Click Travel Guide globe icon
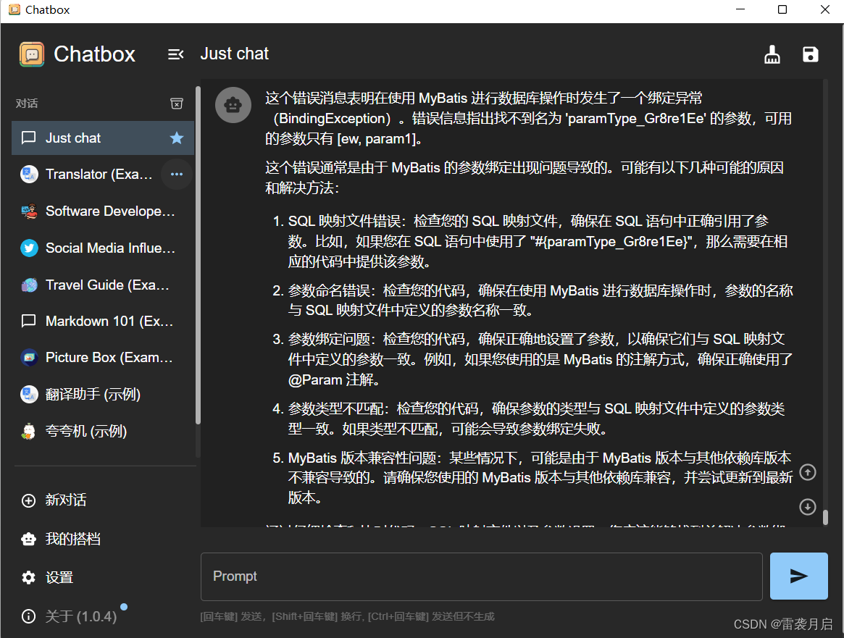This screenshot has width=844, height=638. 29,285
